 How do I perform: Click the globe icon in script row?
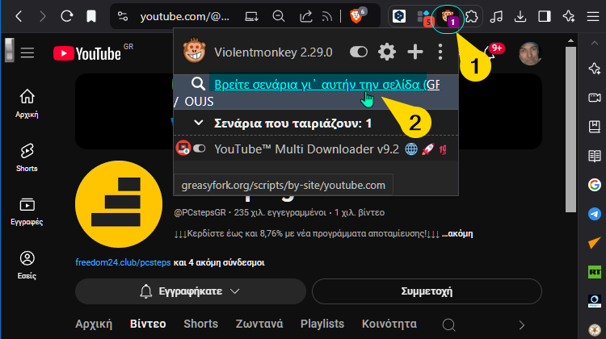pos(411,149)
